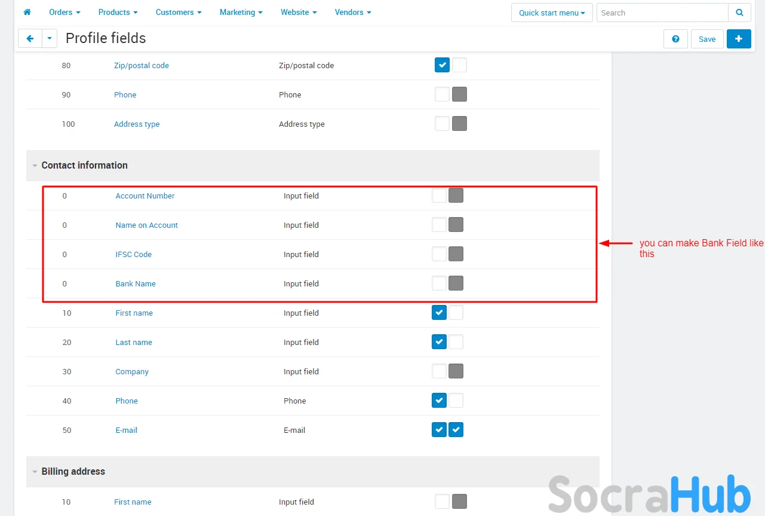The height and width of the screenshot is (516, 765).
Task: Open the IFSC Code field link
Action: pyautogui.click(x=134, y=254)
